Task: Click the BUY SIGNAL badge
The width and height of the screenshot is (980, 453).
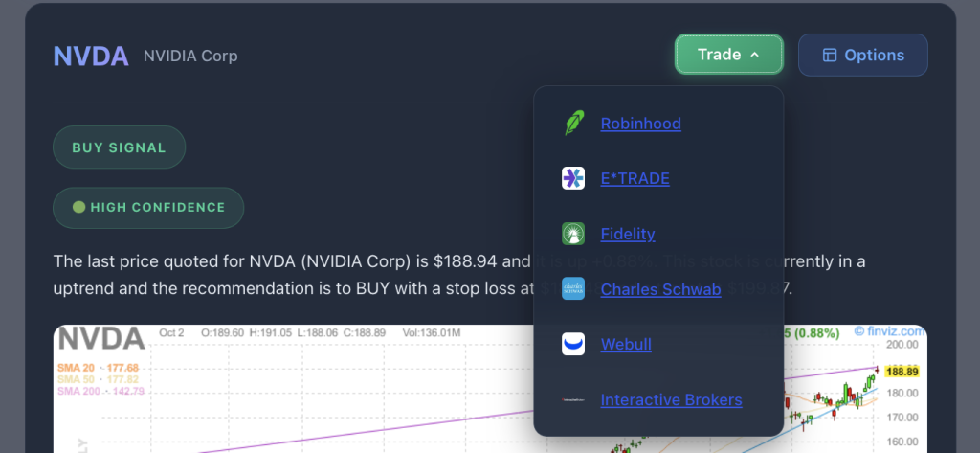Action: tap(119, 147)
